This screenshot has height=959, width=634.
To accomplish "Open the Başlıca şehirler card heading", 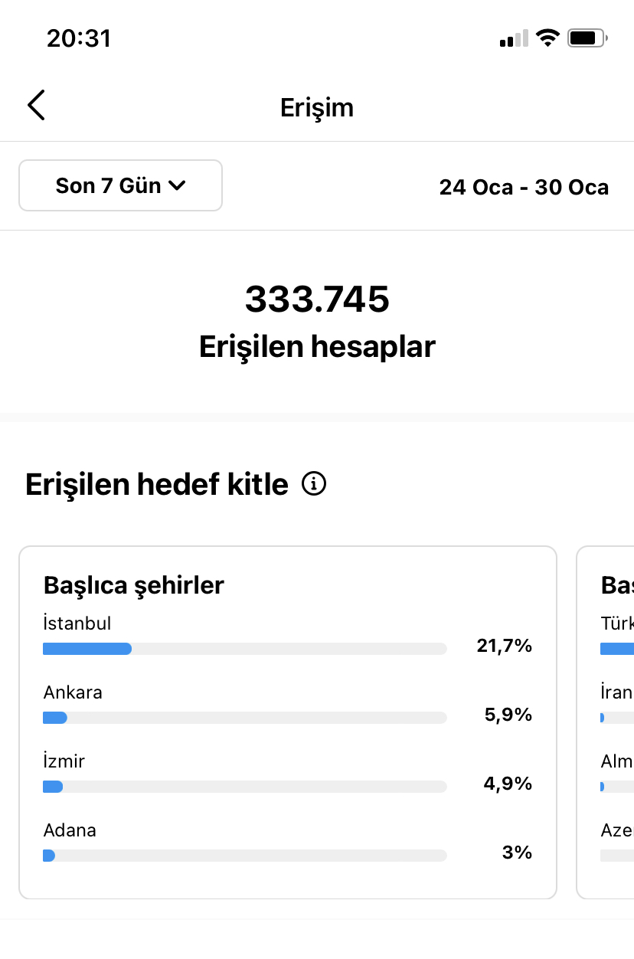I will [134, 585].
